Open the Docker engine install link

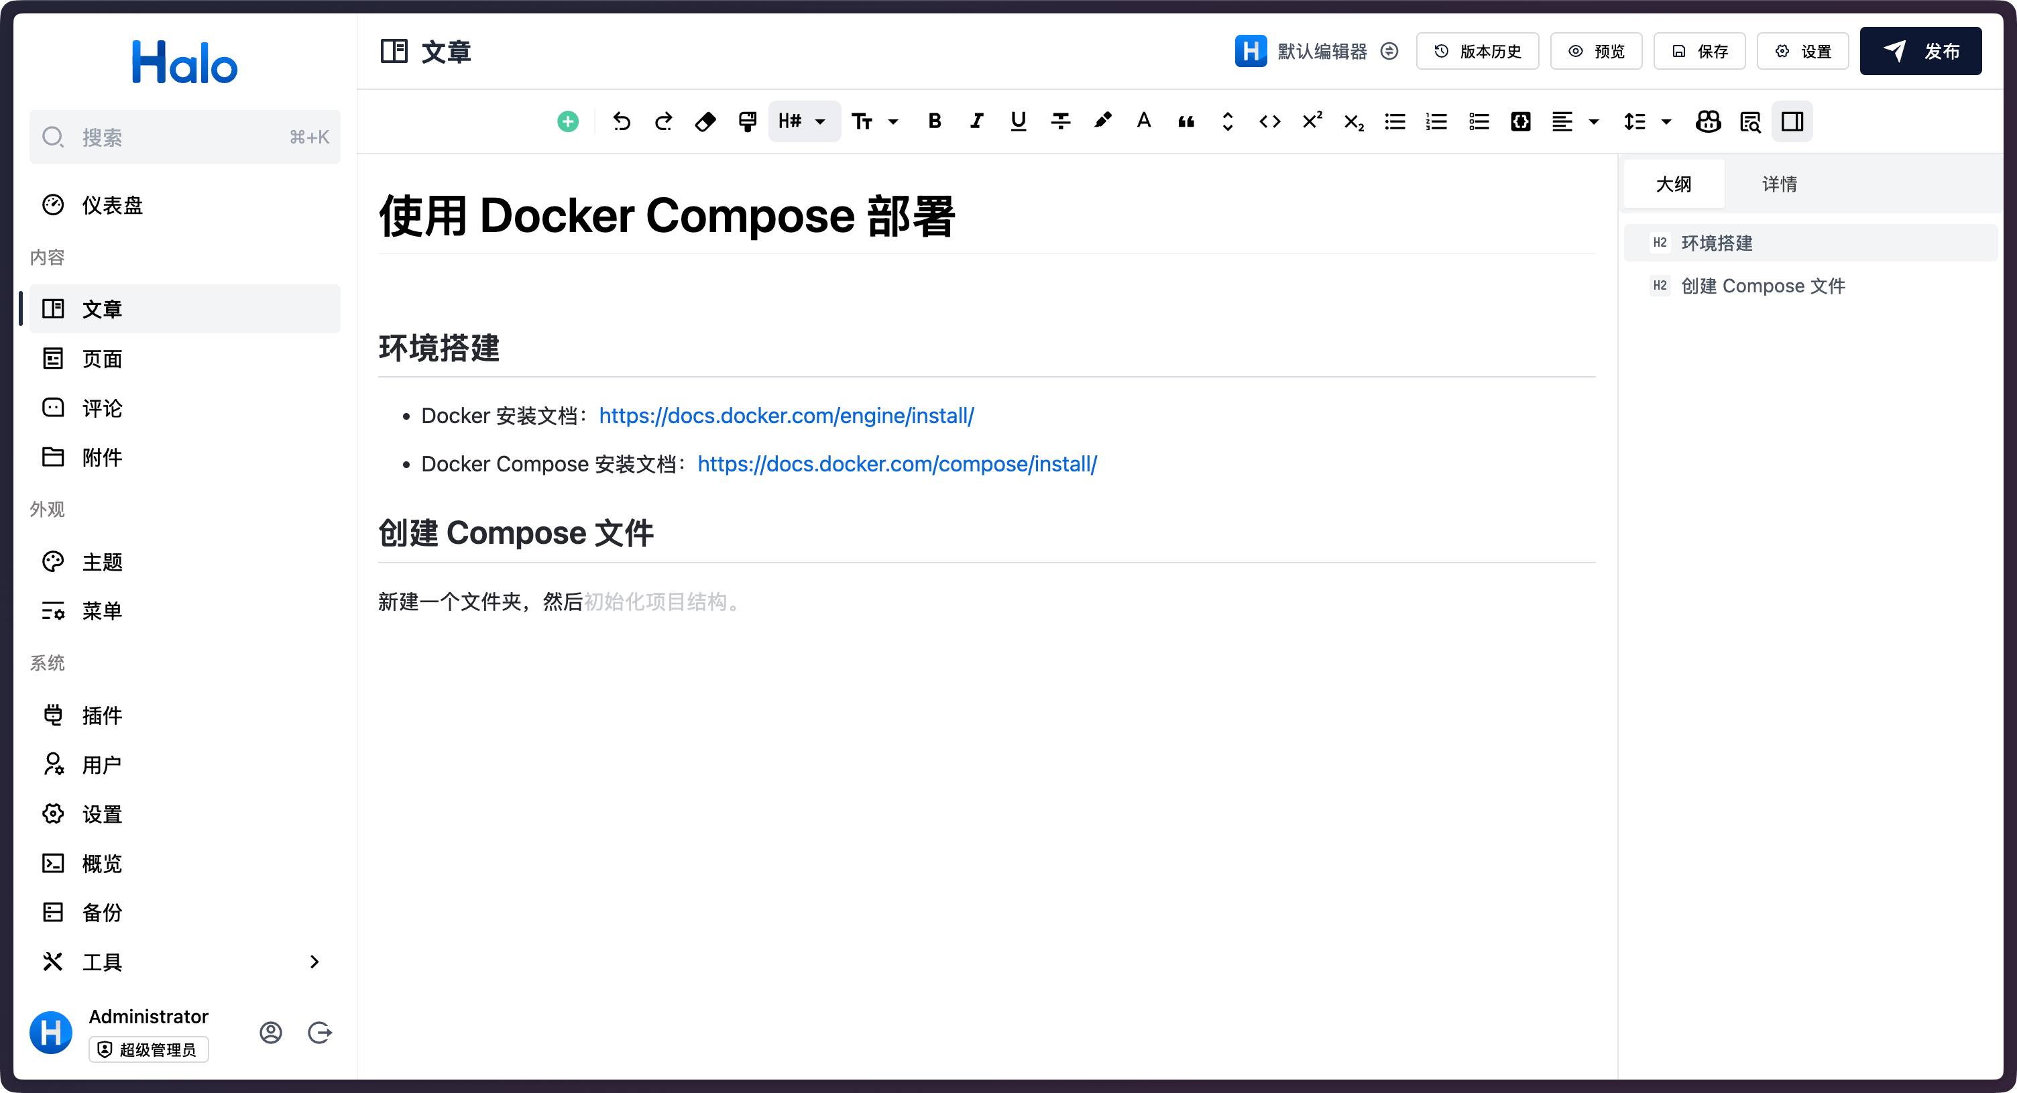(786, 416)
